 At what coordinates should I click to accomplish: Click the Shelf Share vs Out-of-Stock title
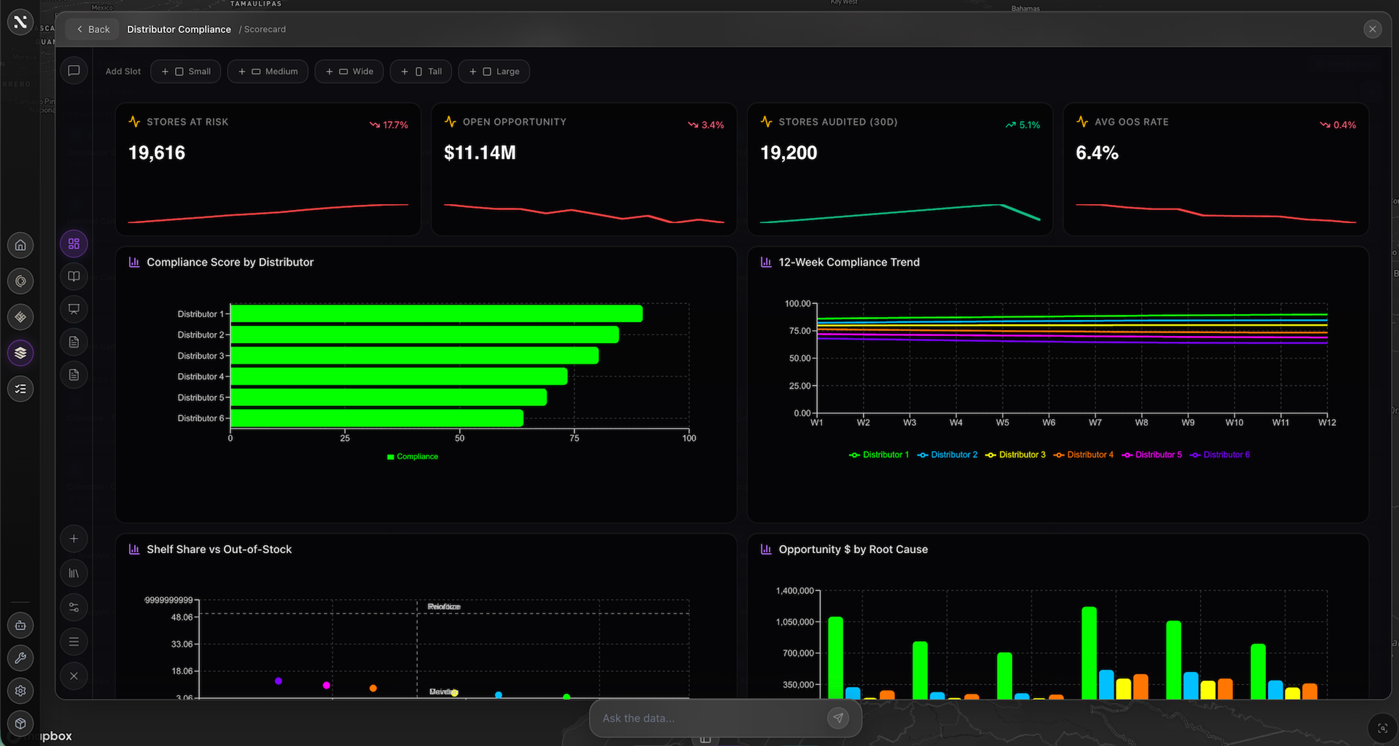[219, 549]
